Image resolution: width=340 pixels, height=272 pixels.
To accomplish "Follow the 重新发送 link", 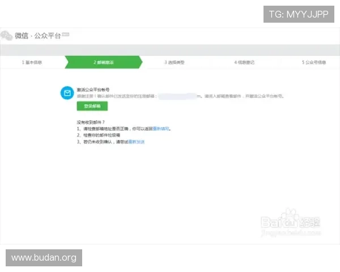I will click(x=137, y=142).
